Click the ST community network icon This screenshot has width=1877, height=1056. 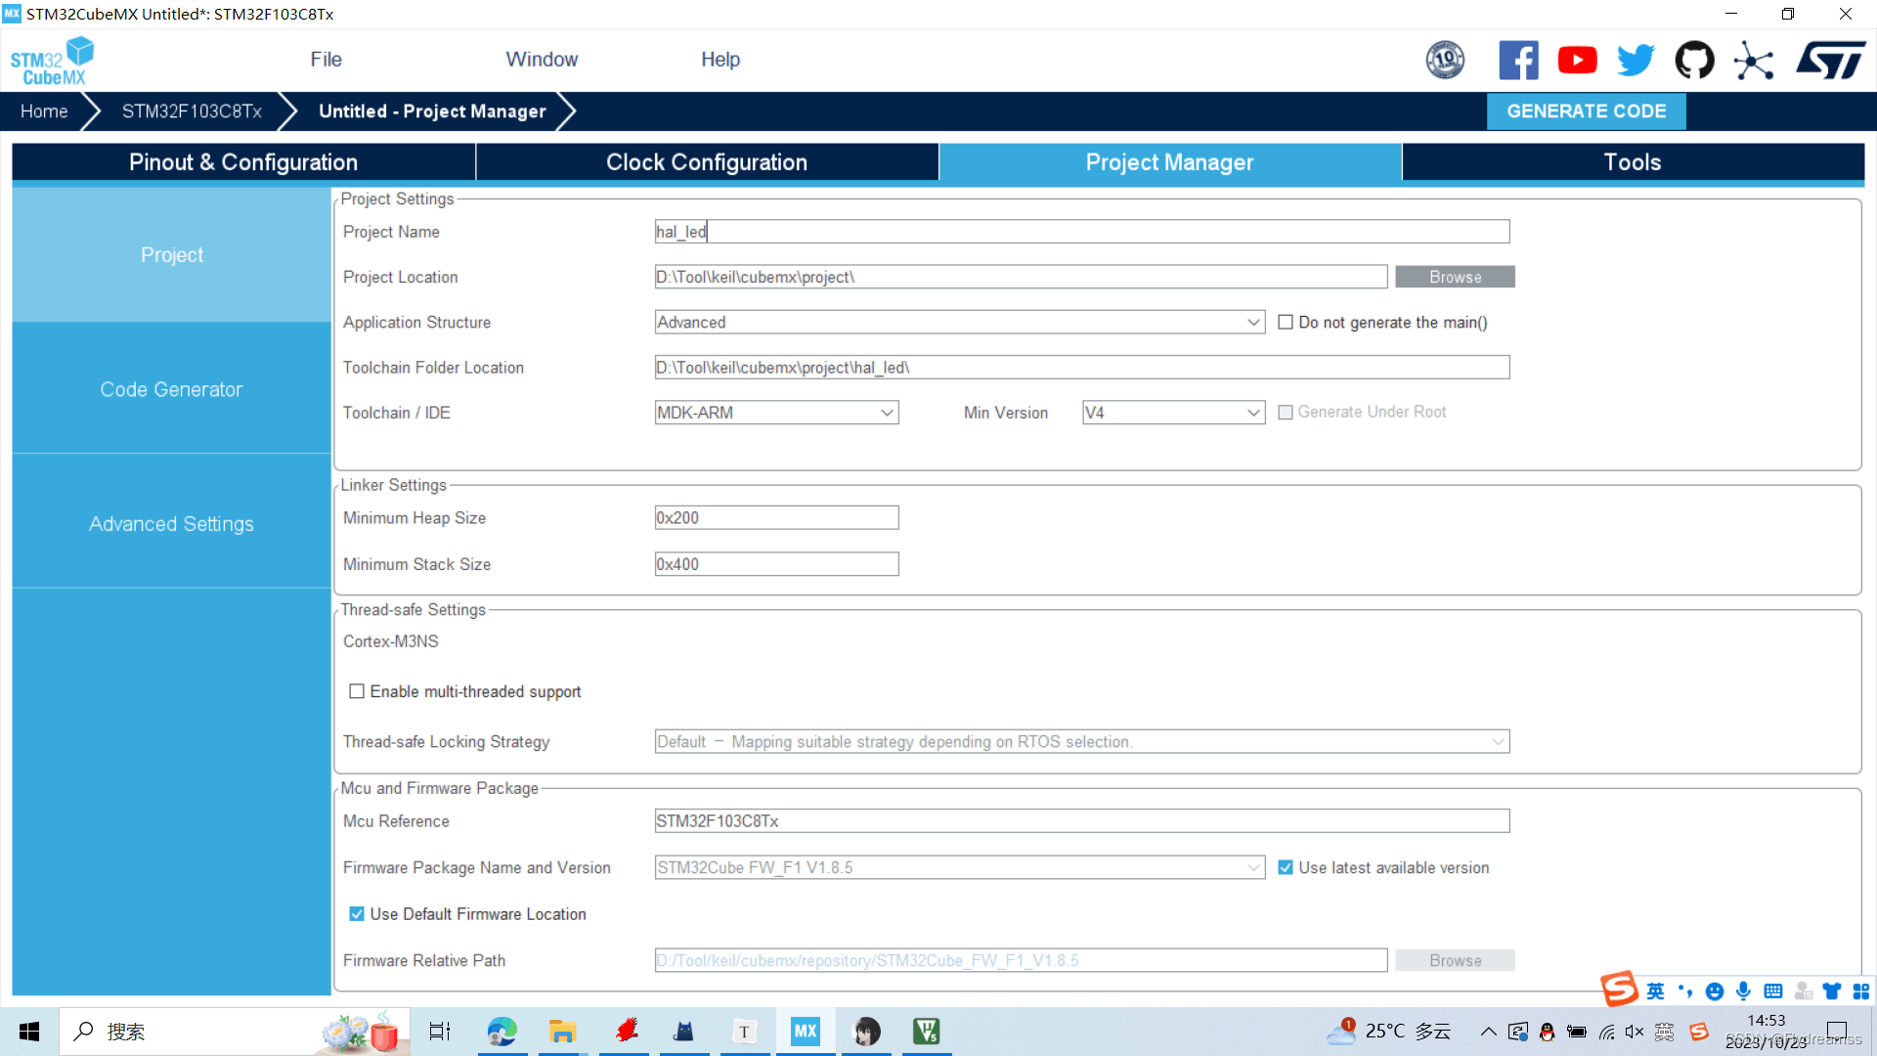(1753, 61)
